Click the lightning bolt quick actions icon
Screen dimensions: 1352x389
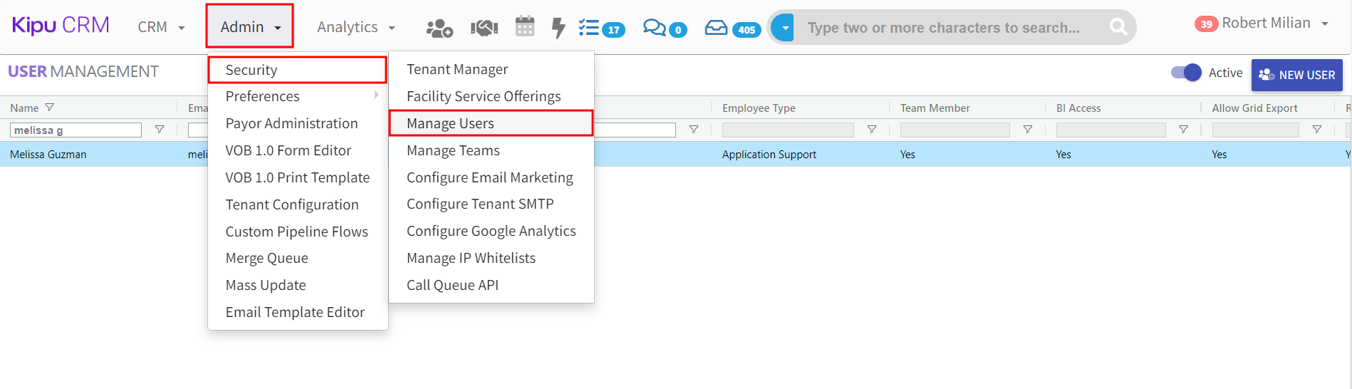click(x=558, y=28)
